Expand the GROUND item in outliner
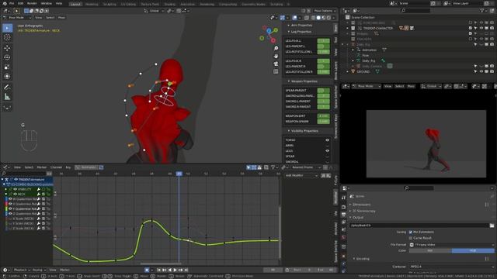This screenshot has height=279, width=497. point(347,72)
